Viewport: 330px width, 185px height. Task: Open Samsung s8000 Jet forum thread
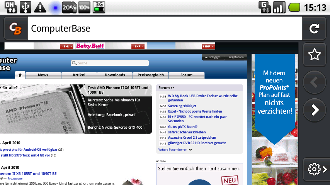pos(182,106)
